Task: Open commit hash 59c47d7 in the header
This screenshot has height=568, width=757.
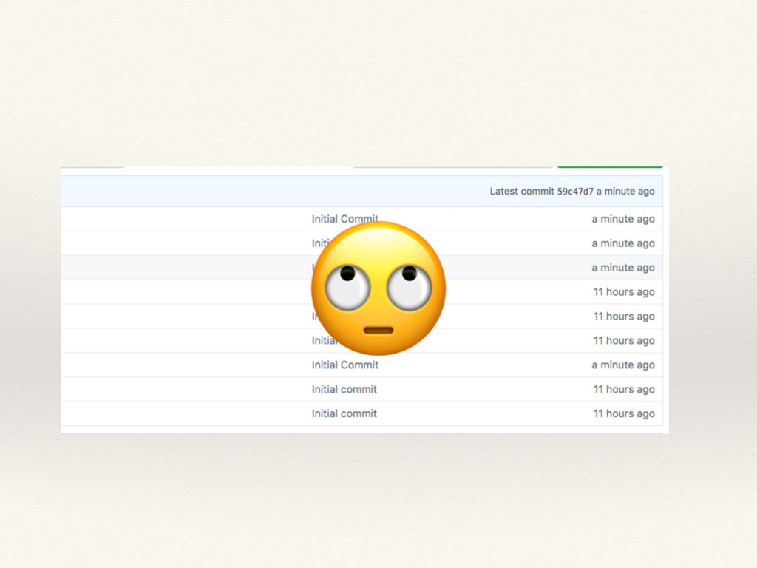Action: pos(575,192)
